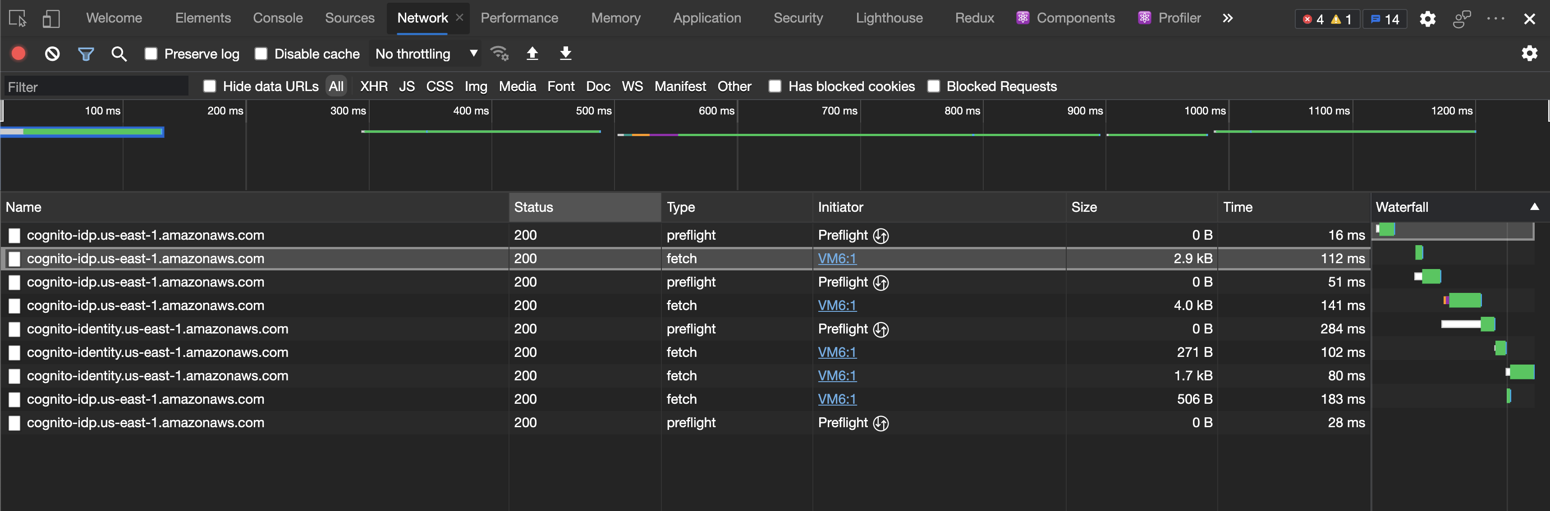The height and width of the screenshot is (511, 1550).
Task: Select the XHR filter button
Action: coord(374,86)
